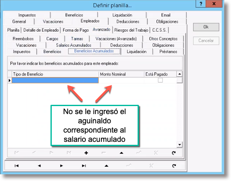Click the bottom navigator edit triangle icon
The image size is (231, 181).
pos(106,166)
